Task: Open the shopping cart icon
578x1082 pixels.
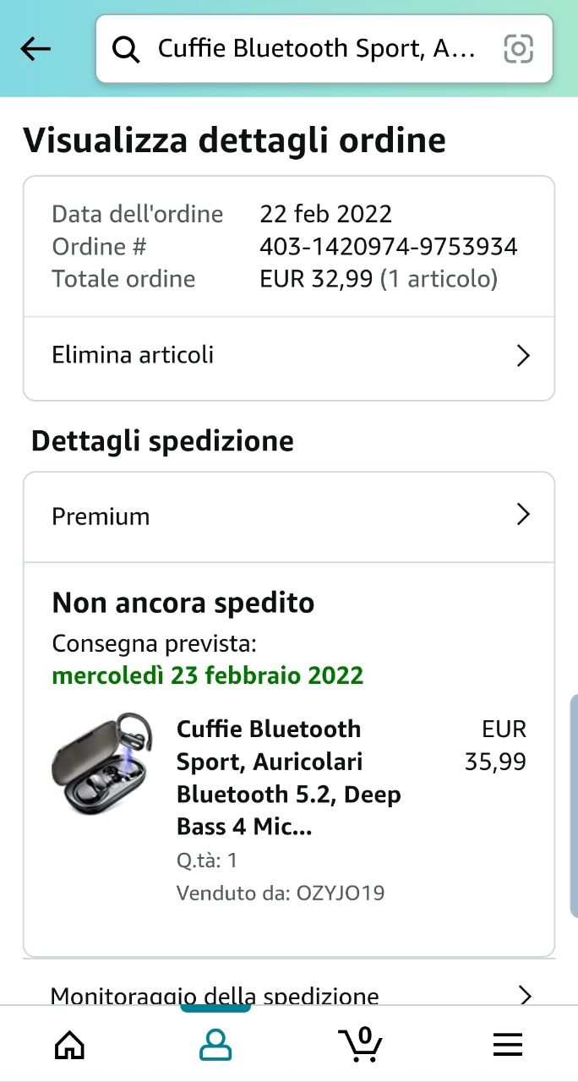Action: (x=361, y=1045)
